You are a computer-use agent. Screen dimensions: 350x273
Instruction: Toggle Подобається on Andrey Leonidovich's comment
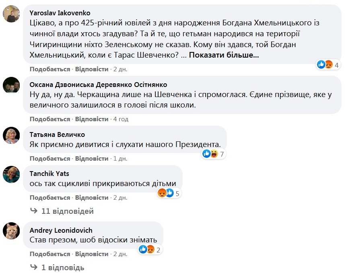50,254
